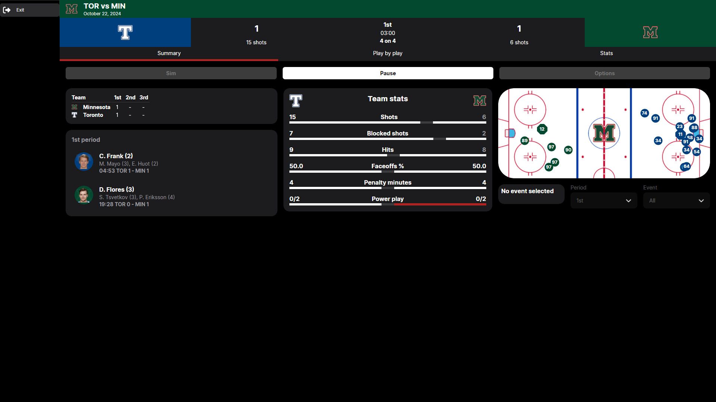Click the Minnesota M logo in the top banner
716x402 pixels.
[72, 9]
